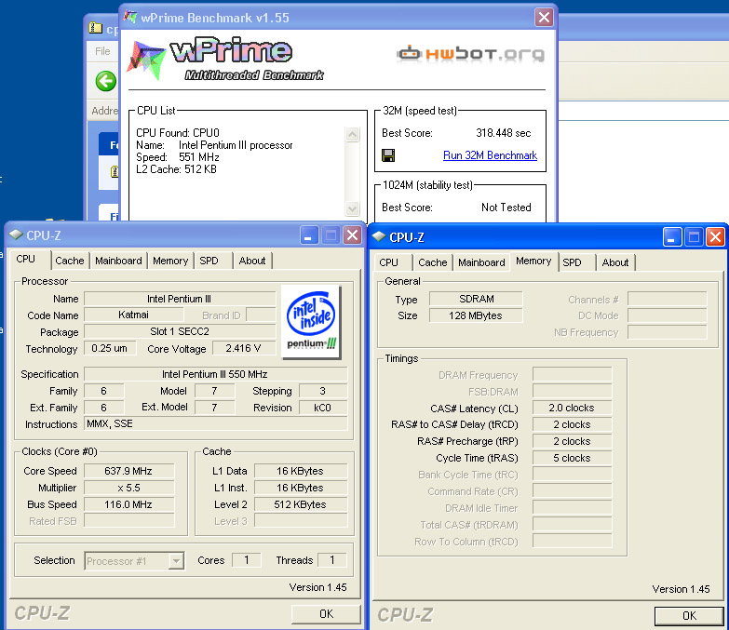Click the Core Speed value 637.9 MHz

tap(128, 471)
